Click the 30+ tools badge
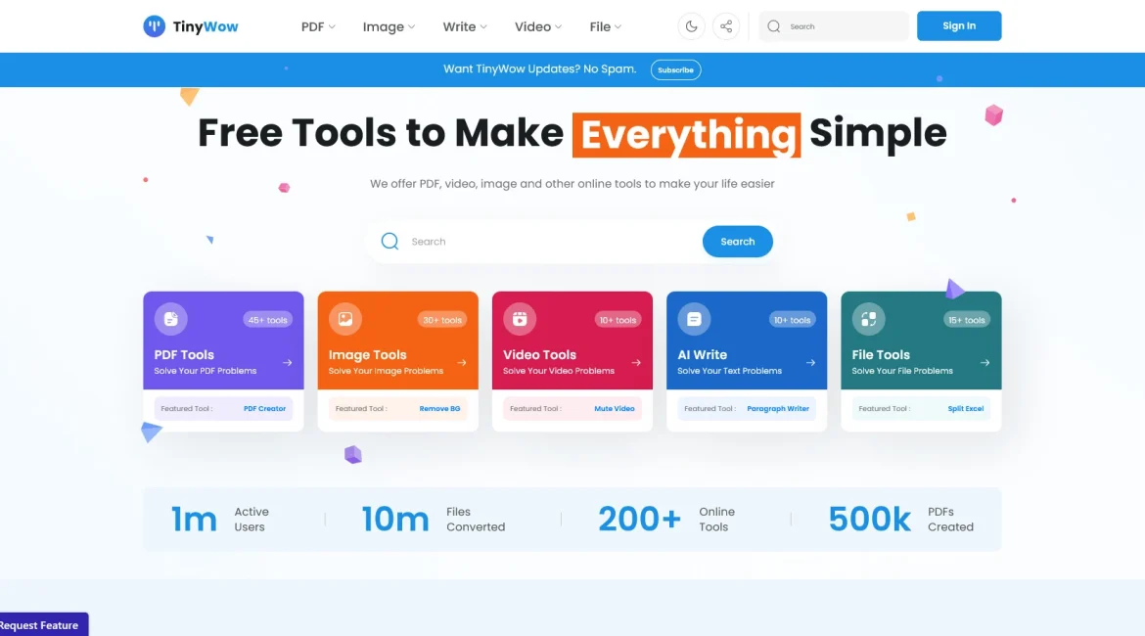Viewport: 1145px width, 636px height. (x=441, y=320)
